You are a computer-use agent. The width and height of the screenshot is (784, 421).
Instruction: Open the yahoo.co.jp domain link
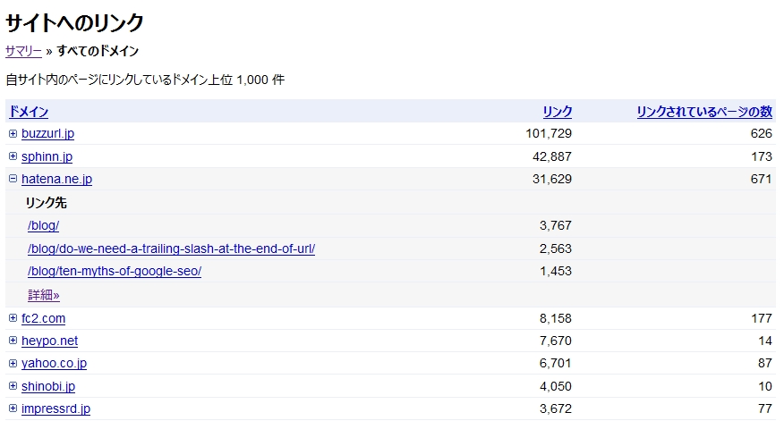pos(54,364)
